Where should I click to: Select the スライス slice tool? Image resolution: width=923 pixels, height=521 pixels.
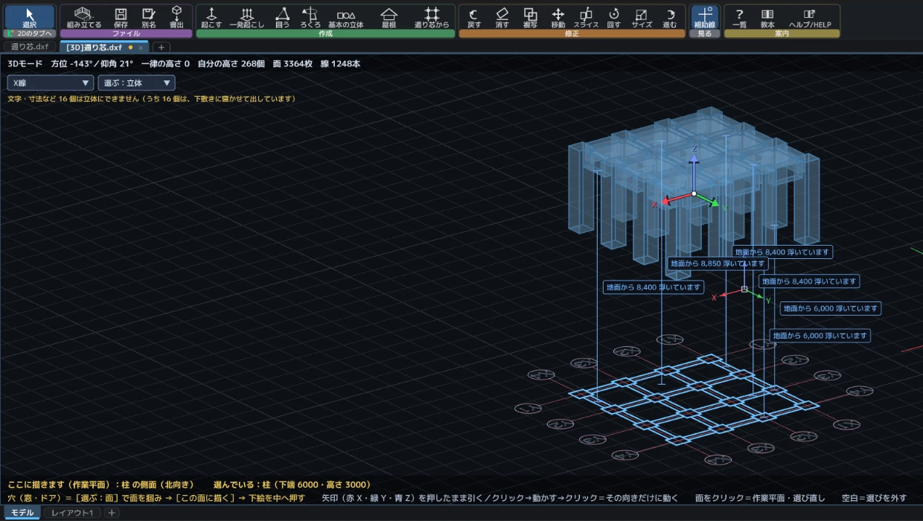[586, 17]
